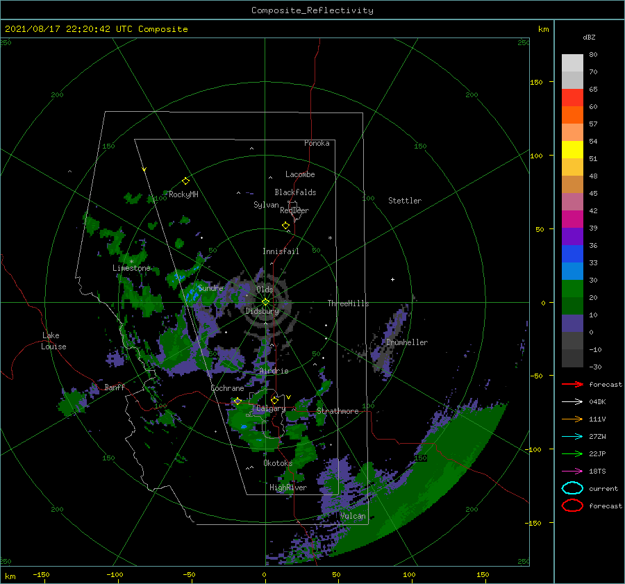Click the Sylvan label on map
The width and height of the screenshot is (625, 584).
click(266, 205)
